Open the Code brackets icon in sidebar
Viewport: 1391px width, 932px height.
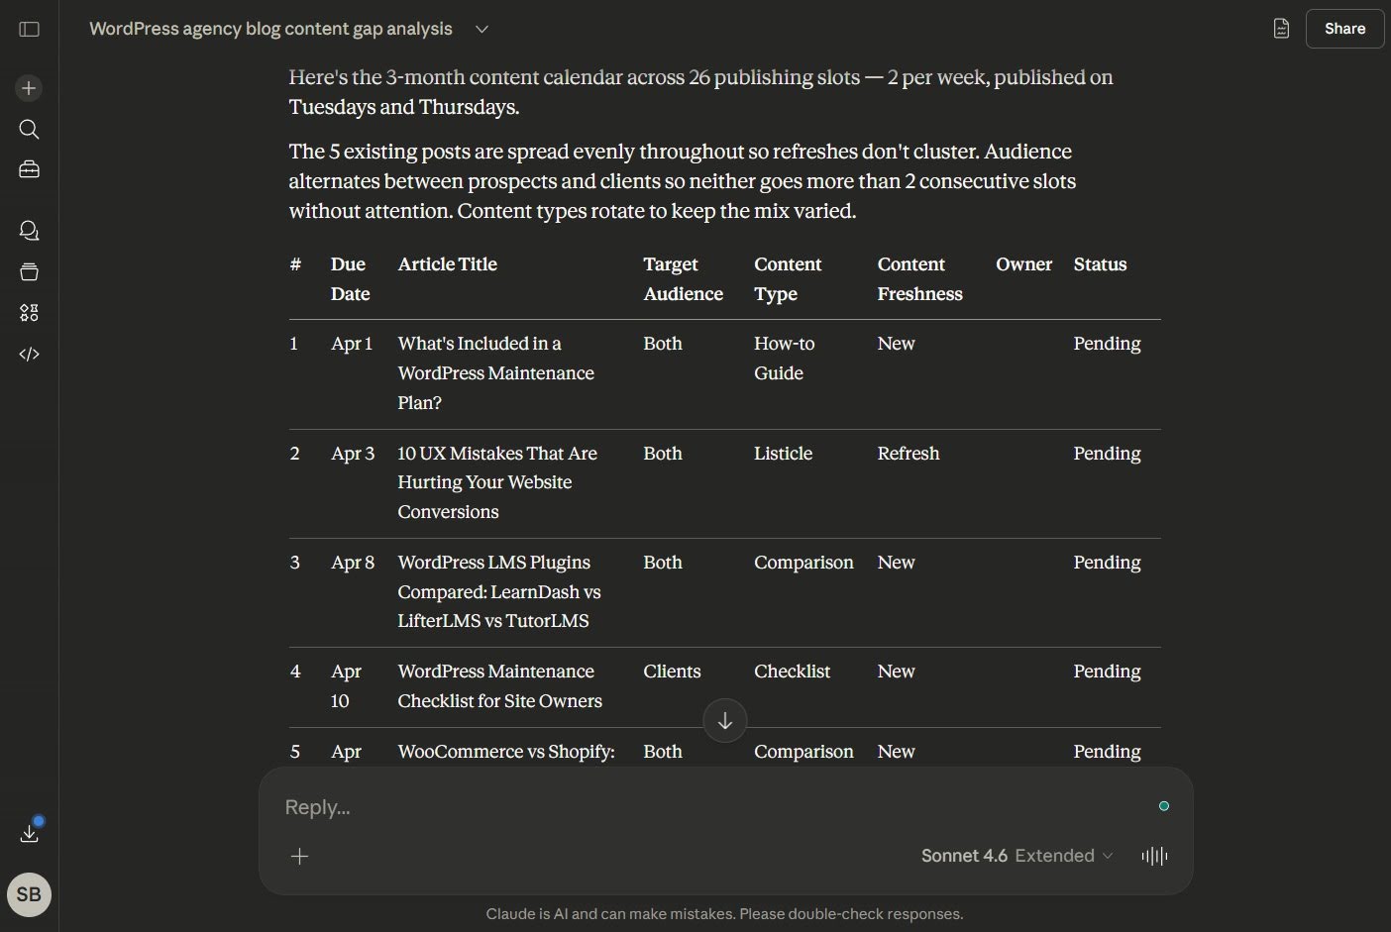coord(29,354)
